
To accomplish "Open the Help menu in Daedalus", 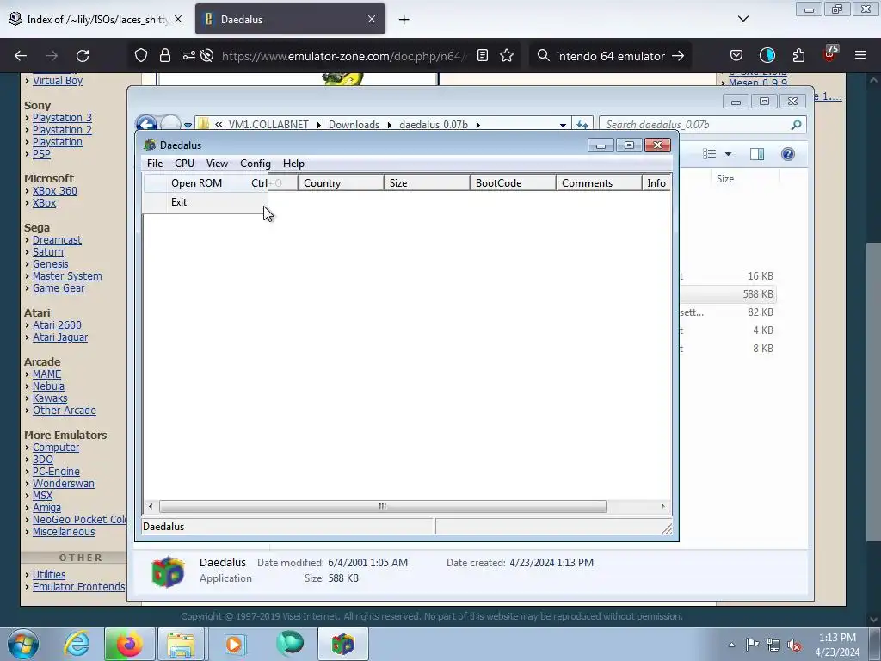I will coord(293,164).
